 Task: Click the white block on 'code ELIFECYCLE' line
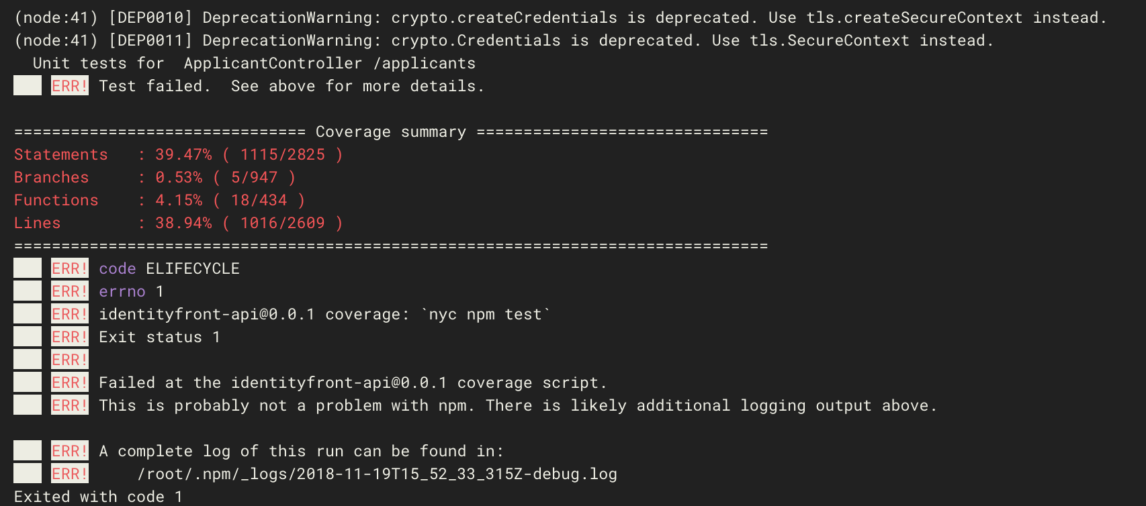(28, 268)
